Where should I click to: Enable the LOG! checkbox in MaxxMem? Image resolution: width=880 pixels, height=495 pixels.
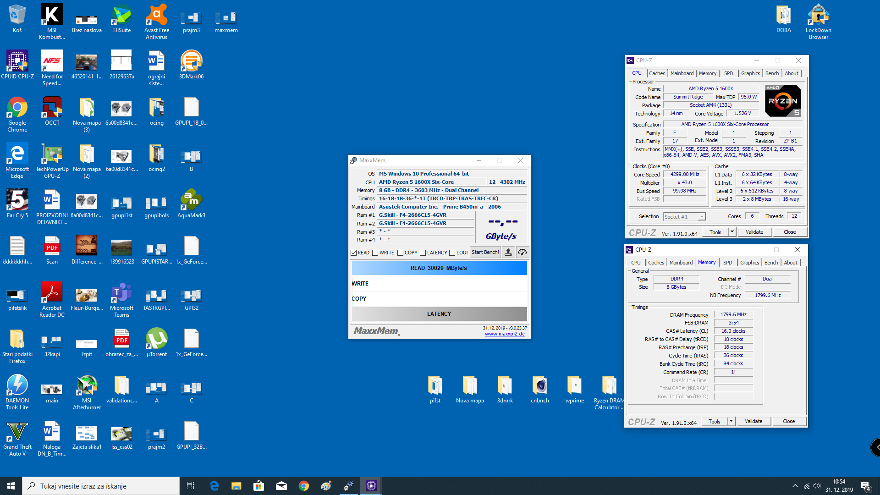(x=452, y=253)
